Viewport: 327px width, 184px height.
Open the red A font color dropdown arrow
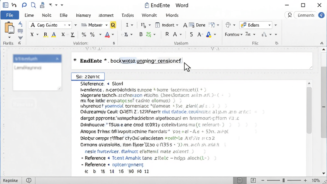click(x=113, y=34)
